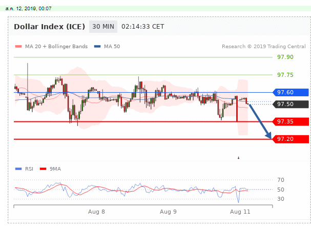Click the RSI 70 level label
Screen dimensions: 311x229
point(281,180)
